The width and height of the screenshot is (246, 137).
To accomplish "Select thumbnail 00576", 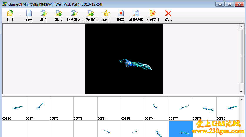I will (x=157, y=109).
